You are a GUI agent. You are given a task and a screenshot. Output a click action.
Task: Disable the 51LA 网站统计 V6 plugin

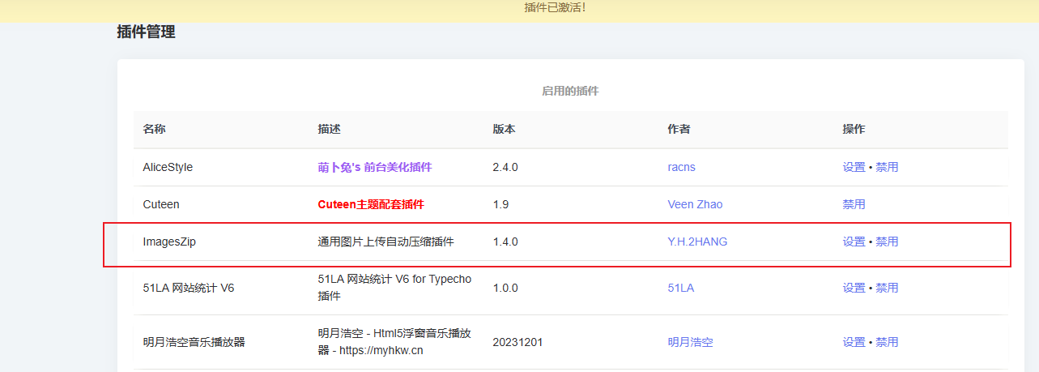coord(887,288)
